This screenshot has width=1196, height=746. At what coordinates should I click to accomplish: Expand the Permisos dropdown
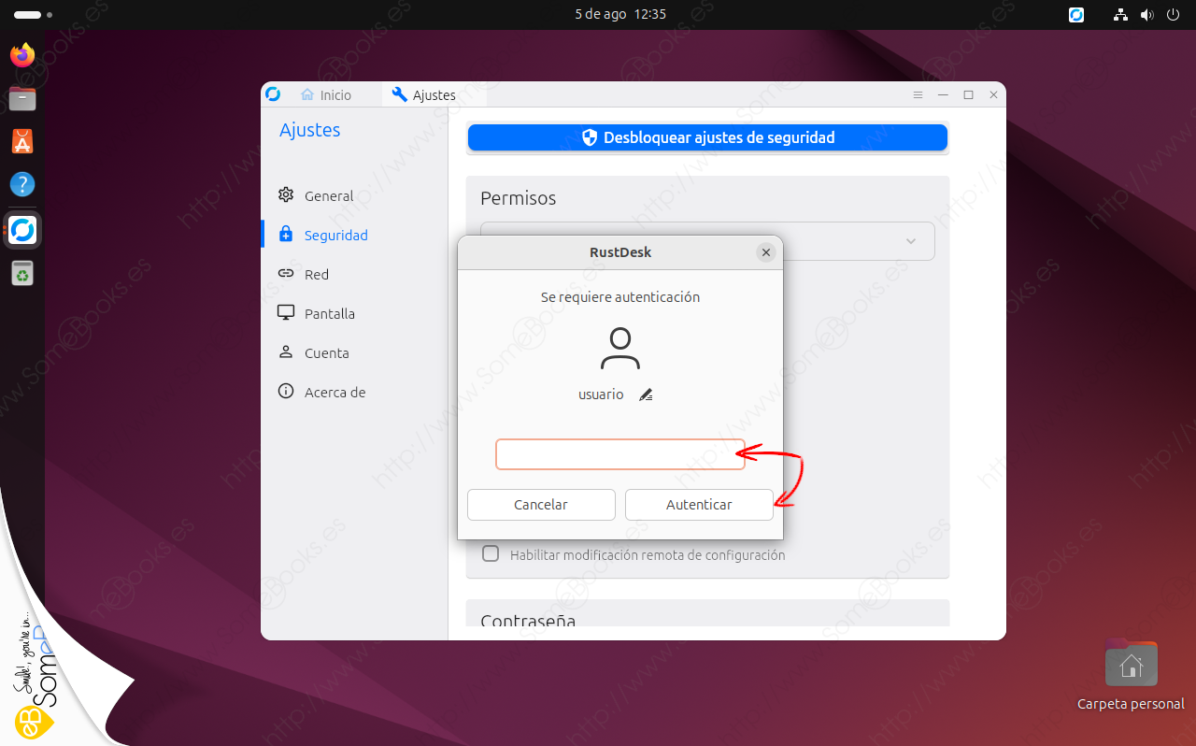click(x=707, y=241)
